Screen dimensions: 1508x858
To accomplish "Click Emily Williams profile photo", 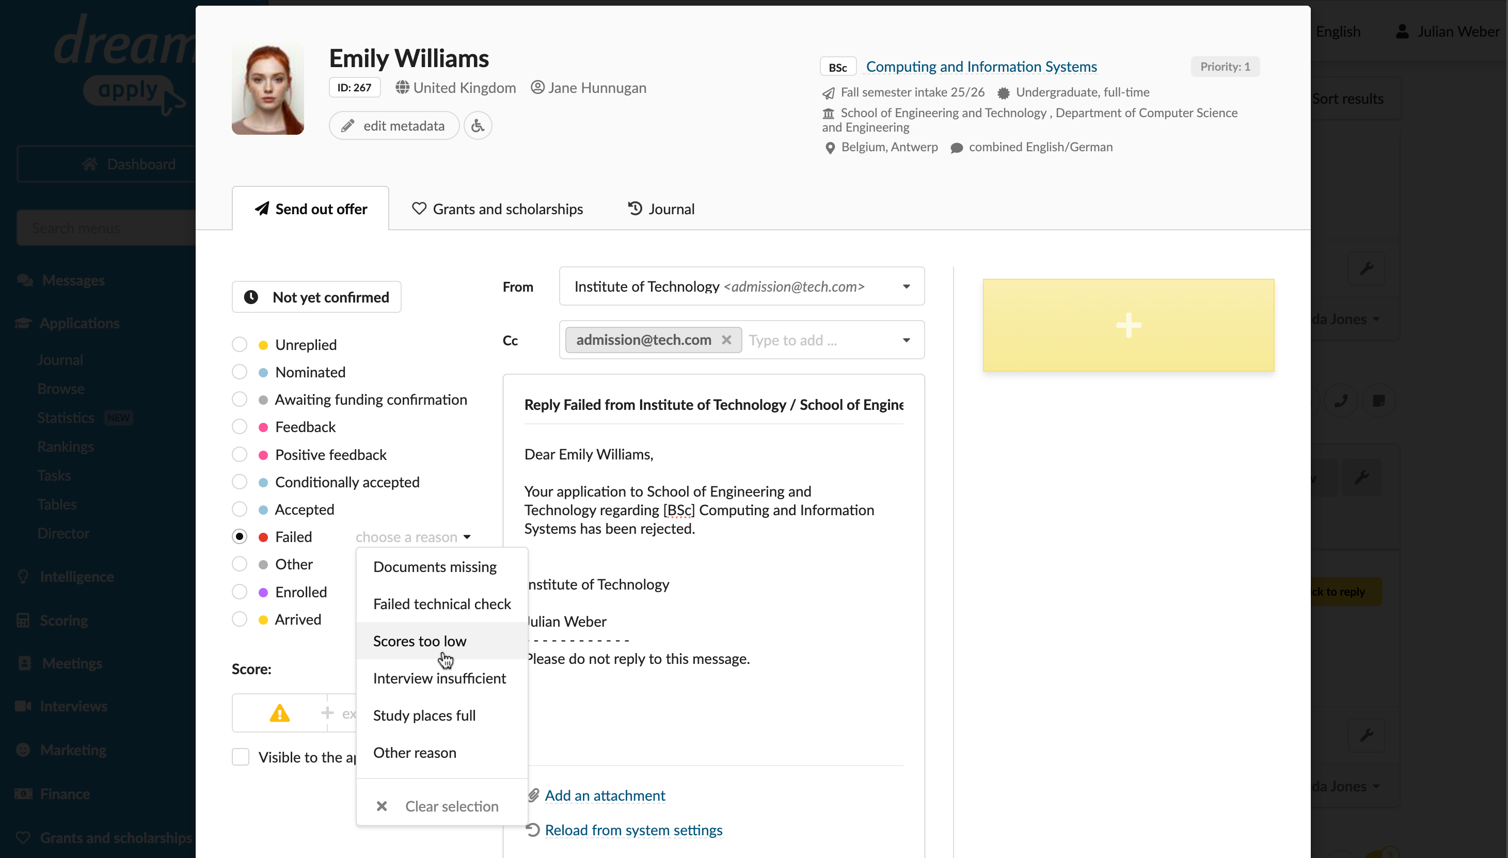I will (267, 89).
